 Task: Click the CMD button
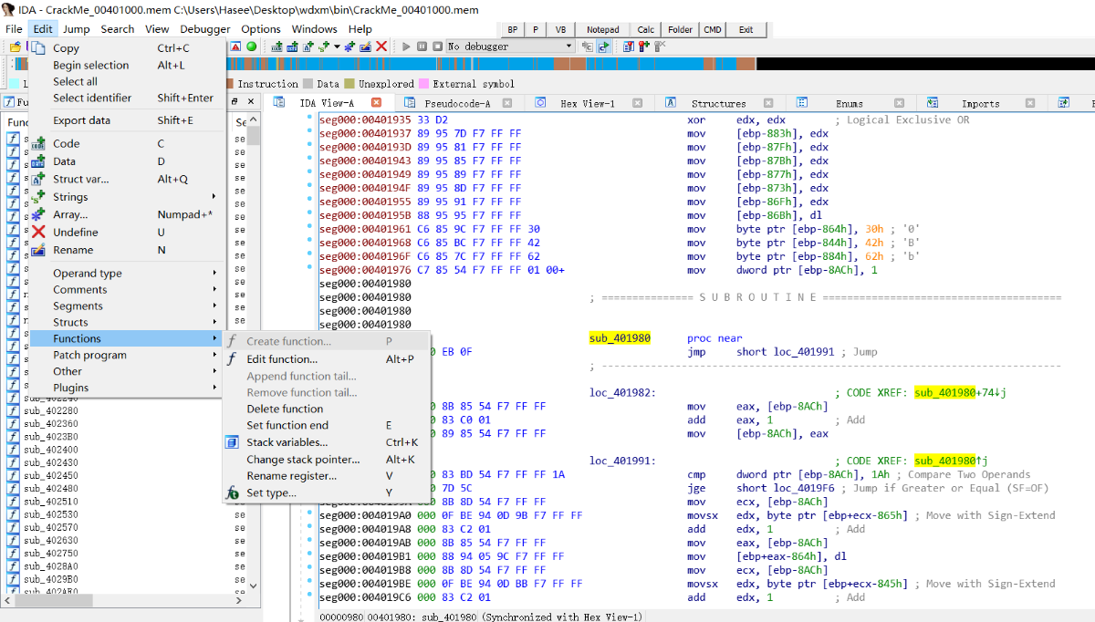tap(712, 29)
